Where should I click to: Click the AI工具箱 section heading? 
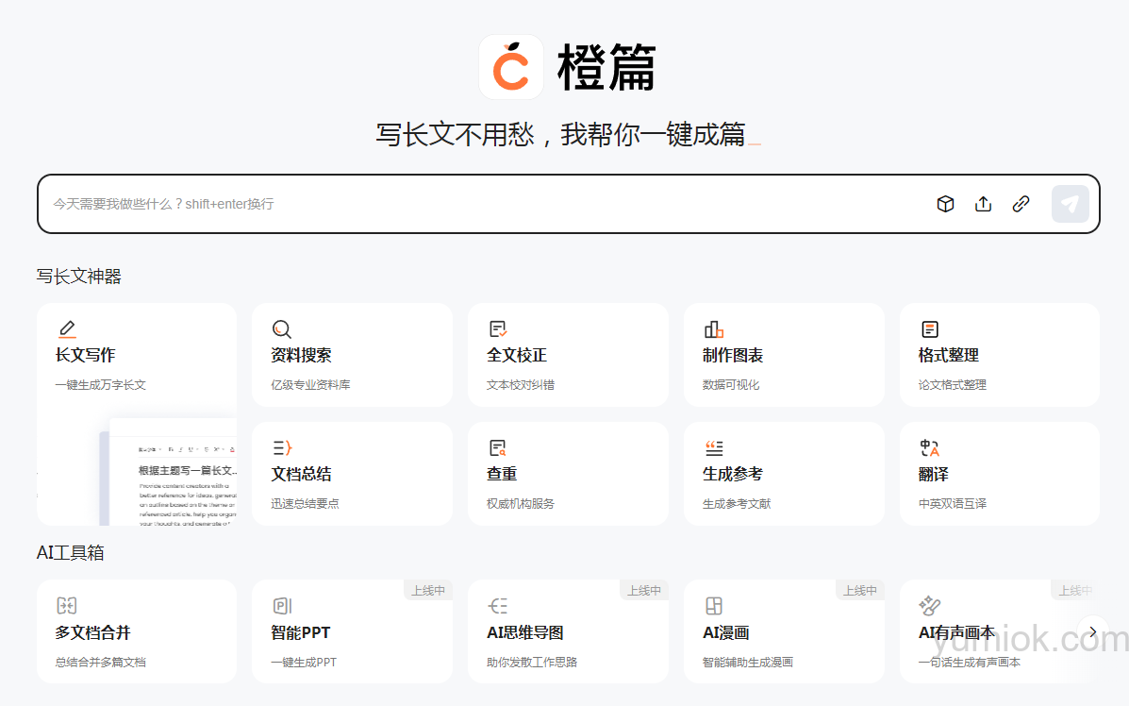(x=71, y=552)
